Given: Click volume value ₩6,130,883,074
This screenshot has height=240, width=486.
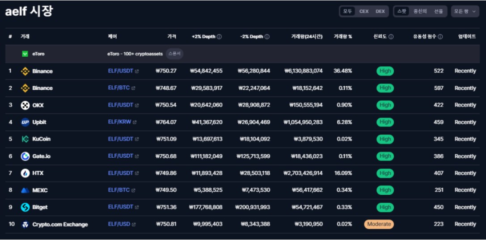Looking at the screenshot, I should pos(303,71).
